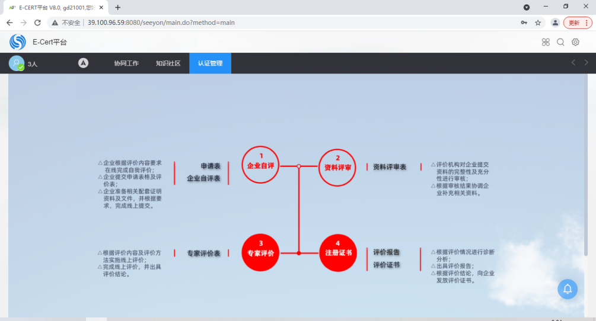Select the E-CERT平台 V8.0 browser tab

pyautogui.click(x=56, y=8)
